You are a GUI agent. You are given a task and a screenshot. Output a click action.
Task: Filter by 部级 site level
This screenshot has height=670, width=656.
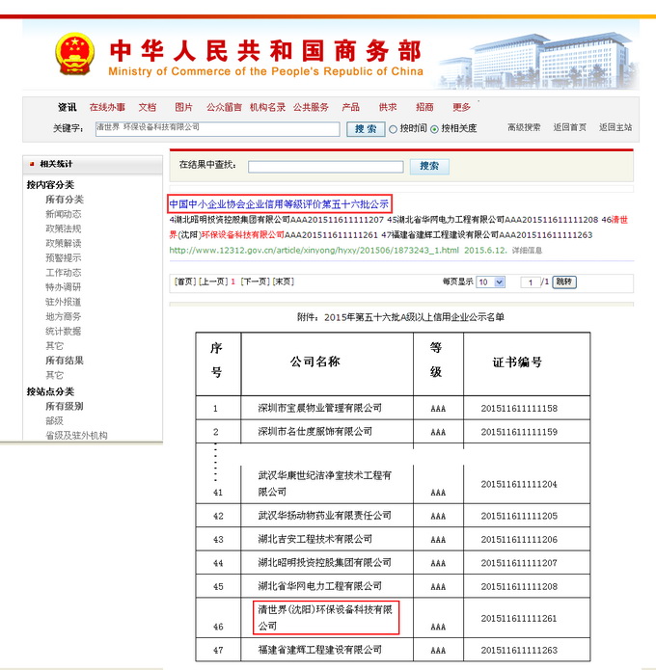tap(54, 421)
